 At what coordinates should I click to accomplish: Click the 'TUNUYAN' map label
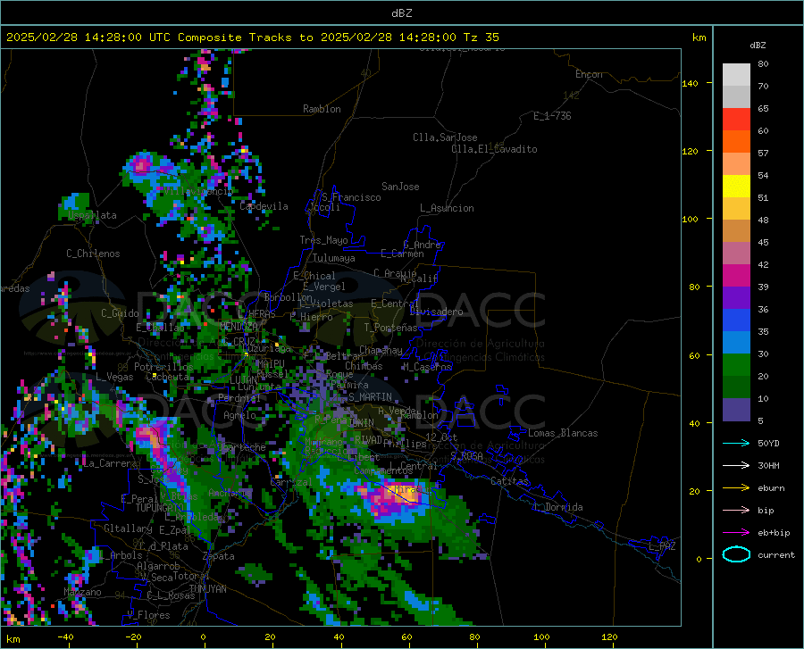click(207, 588)
